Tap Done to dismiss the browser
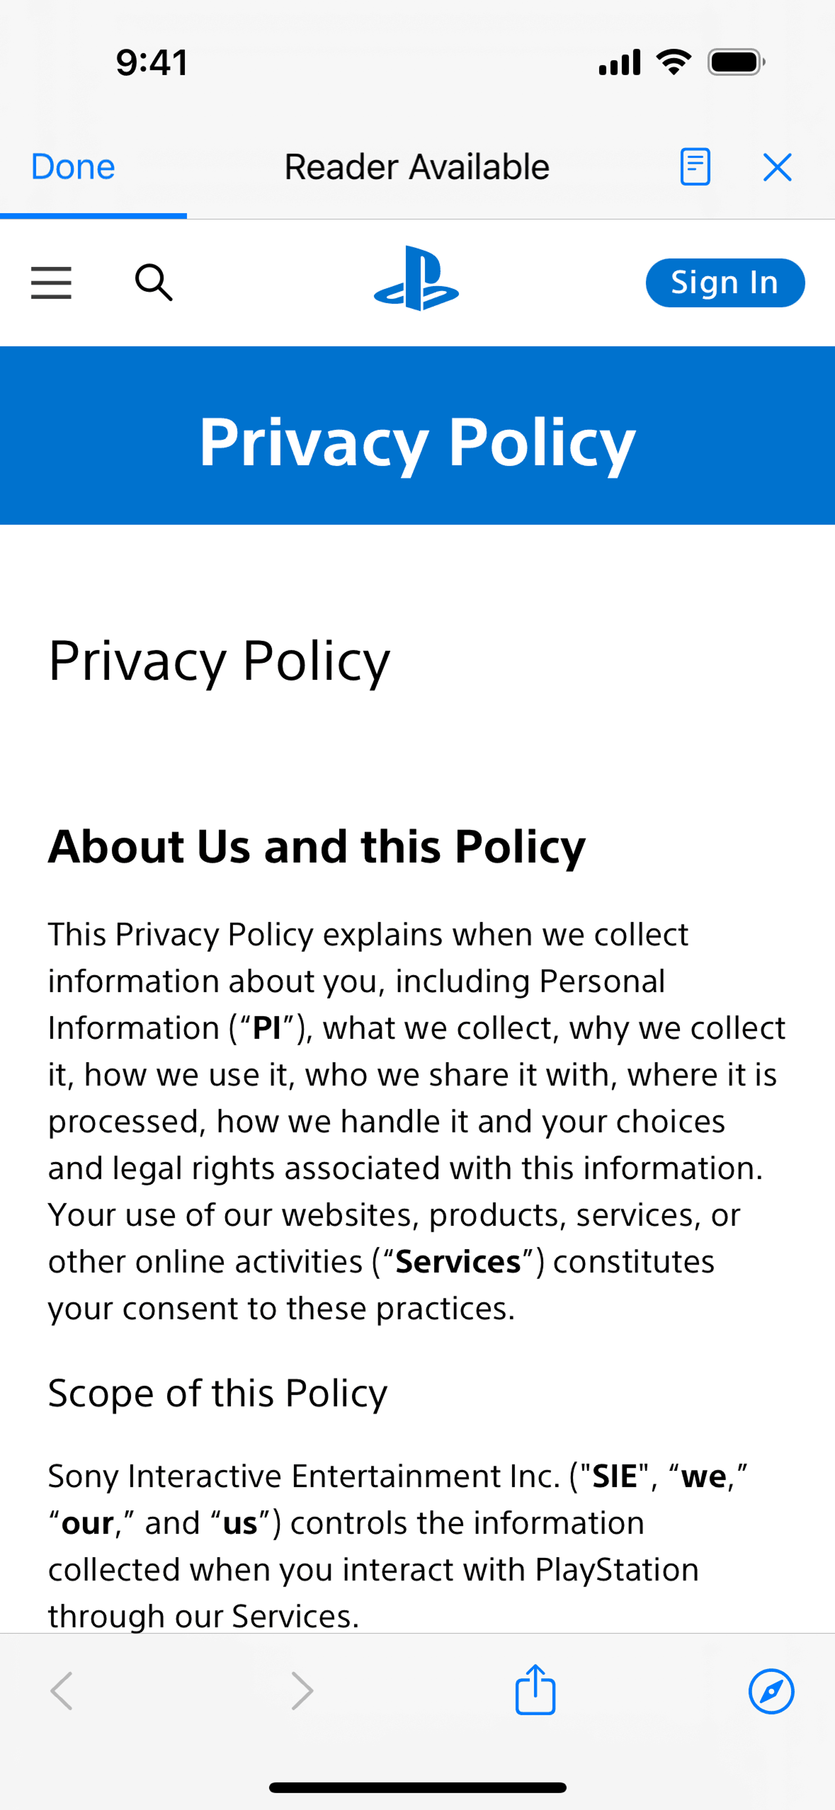The width and height of the screenshot is (835, 1810). click(x=73, y=167)
